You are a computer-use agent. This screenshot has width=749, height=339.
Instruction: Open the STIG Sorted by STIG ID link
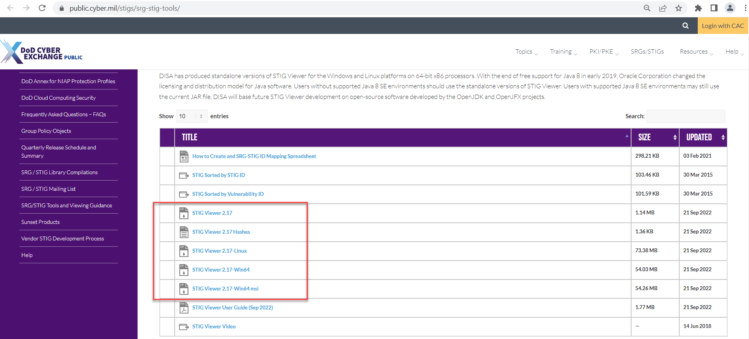(x=219, y=175)
